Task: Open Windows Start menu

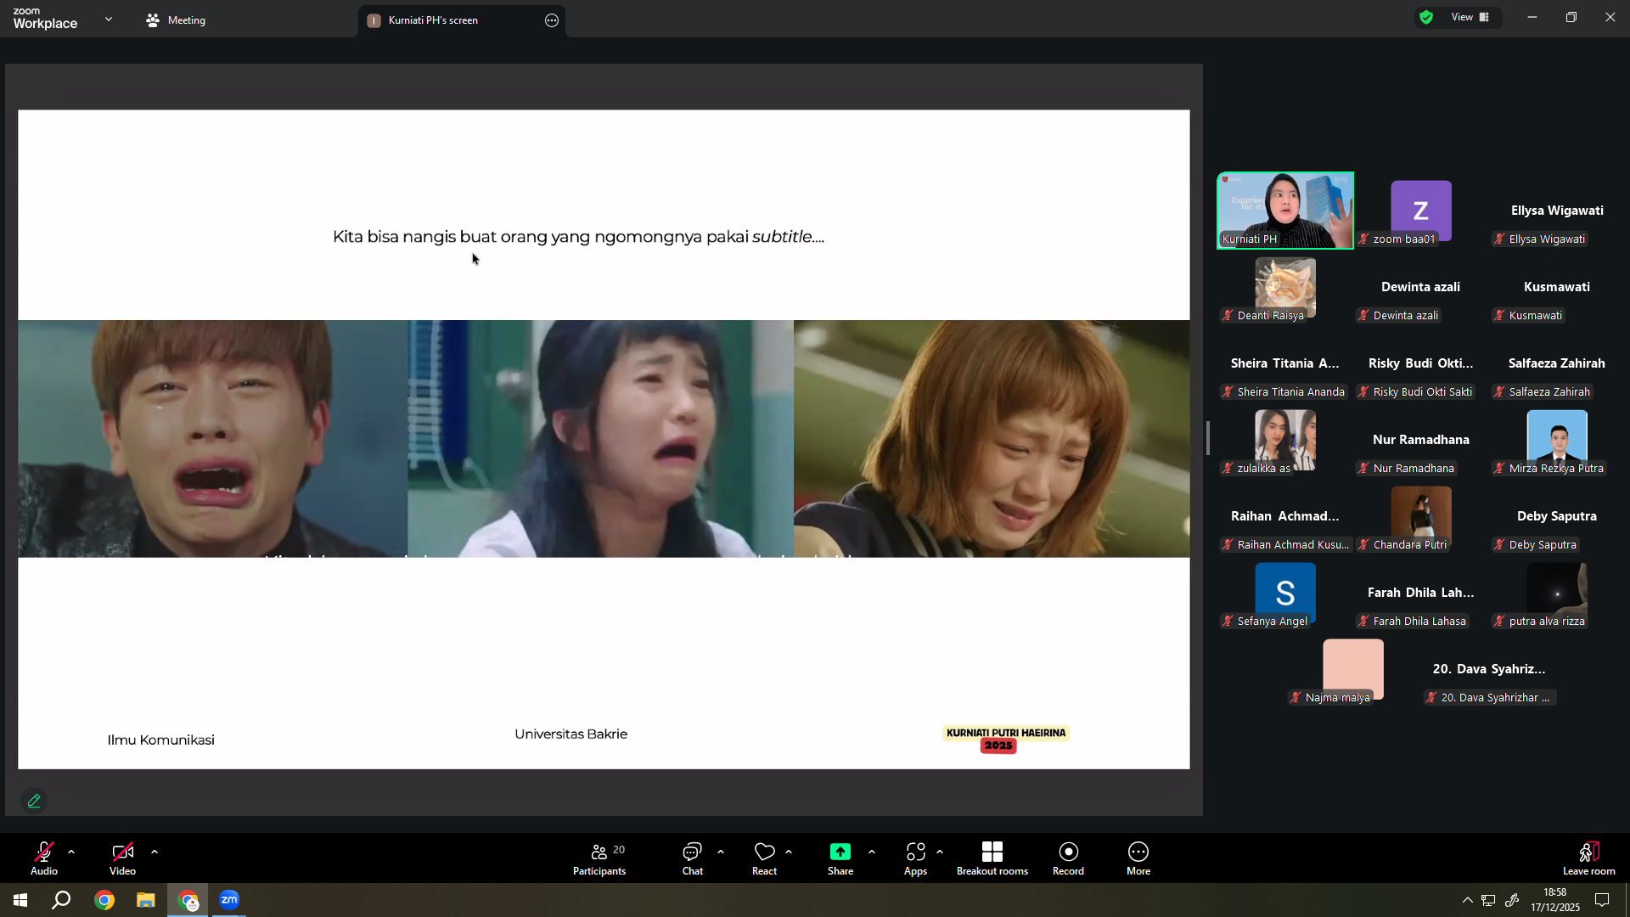Action: coord(20,900)
